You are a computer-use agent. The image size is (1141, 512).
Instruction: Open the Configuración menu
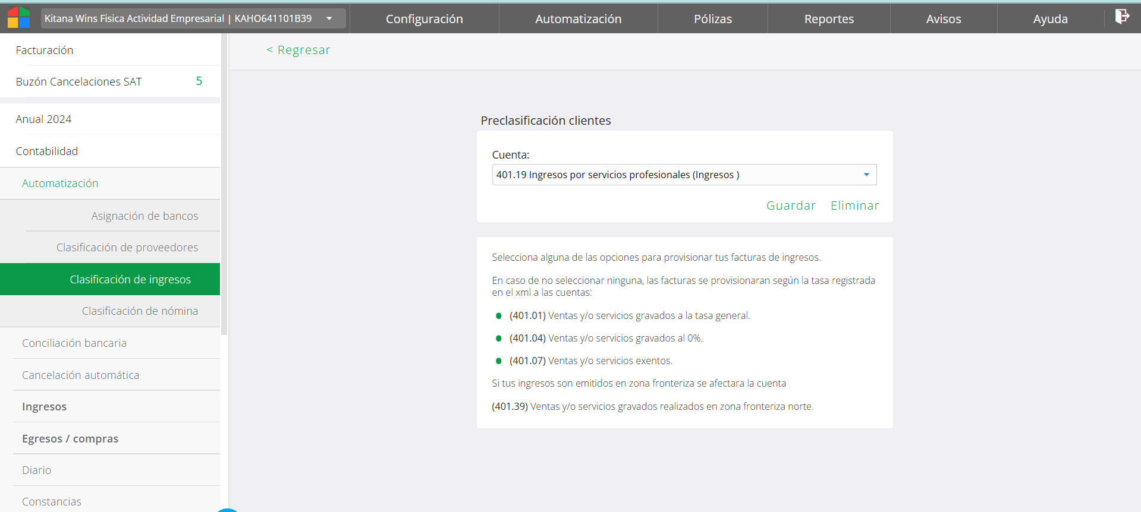click(x=424, y=19)
